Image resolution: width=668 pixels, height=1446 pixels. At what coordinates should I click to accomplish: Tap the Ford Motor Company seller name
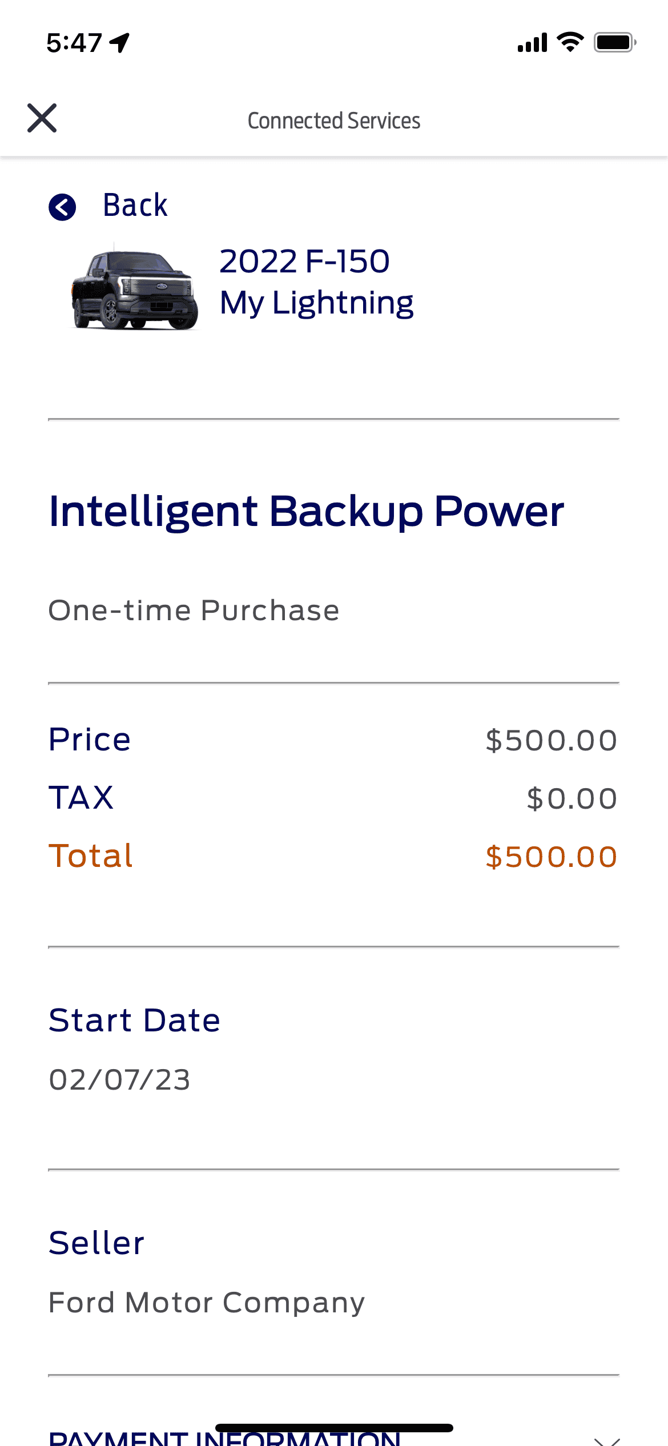[x=207, y=1303]
